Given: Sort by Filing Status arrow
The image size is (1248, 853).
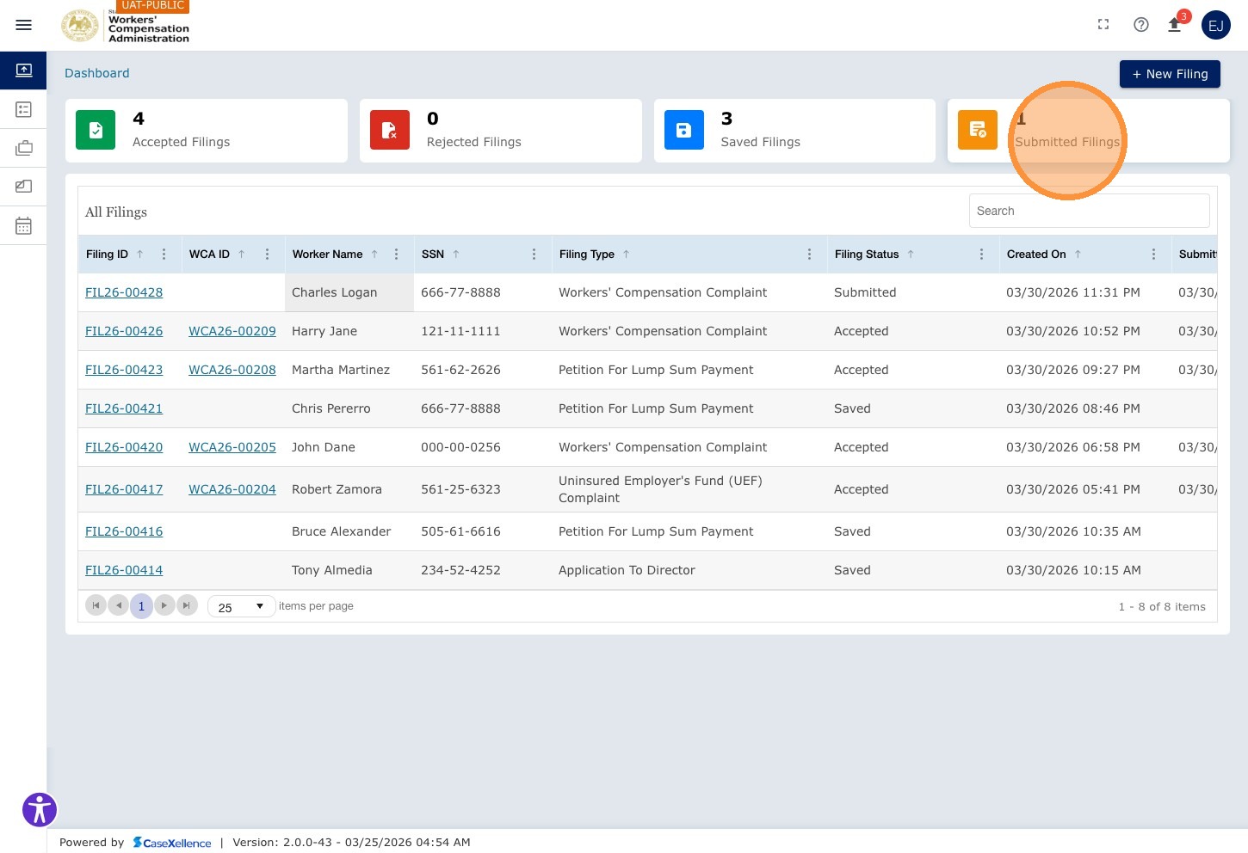Looking at the screenshot, I should point(911,255).
